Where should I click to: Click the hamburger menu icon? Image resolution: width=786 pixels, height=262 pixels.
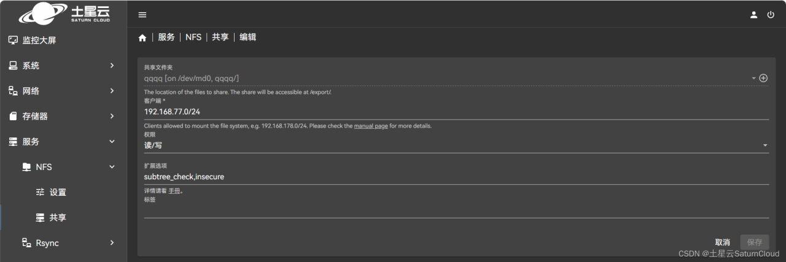pos(142,15)
